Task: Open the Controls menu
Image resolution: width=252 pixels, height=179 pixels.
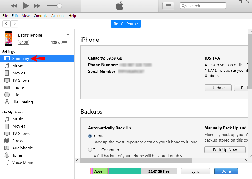Action: [x=40, y=16]
